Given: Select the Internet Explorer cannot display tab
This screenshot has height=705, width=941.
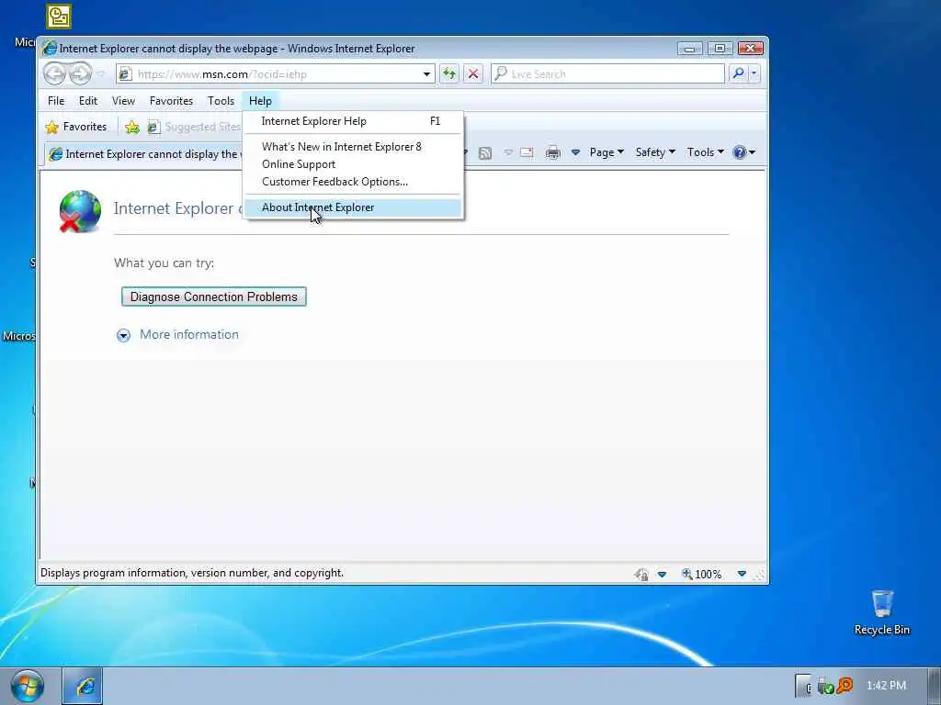Looking at the screenshot, I should [x=144, y=154].
